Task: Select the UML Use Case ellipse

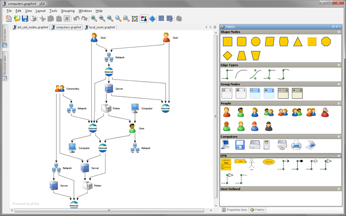Action: [269, 162]
